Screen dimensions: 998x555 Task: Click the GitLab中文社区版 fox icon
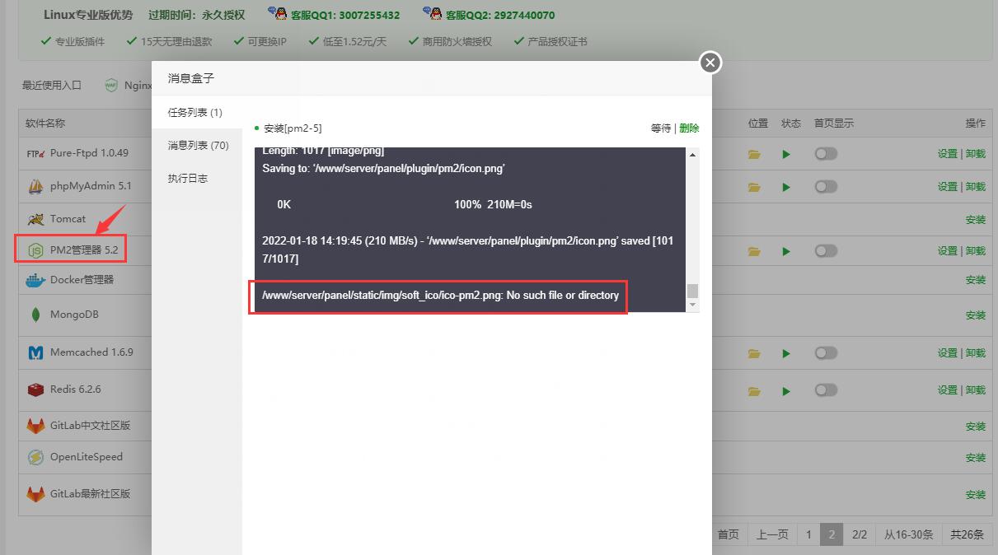(35, 426)
